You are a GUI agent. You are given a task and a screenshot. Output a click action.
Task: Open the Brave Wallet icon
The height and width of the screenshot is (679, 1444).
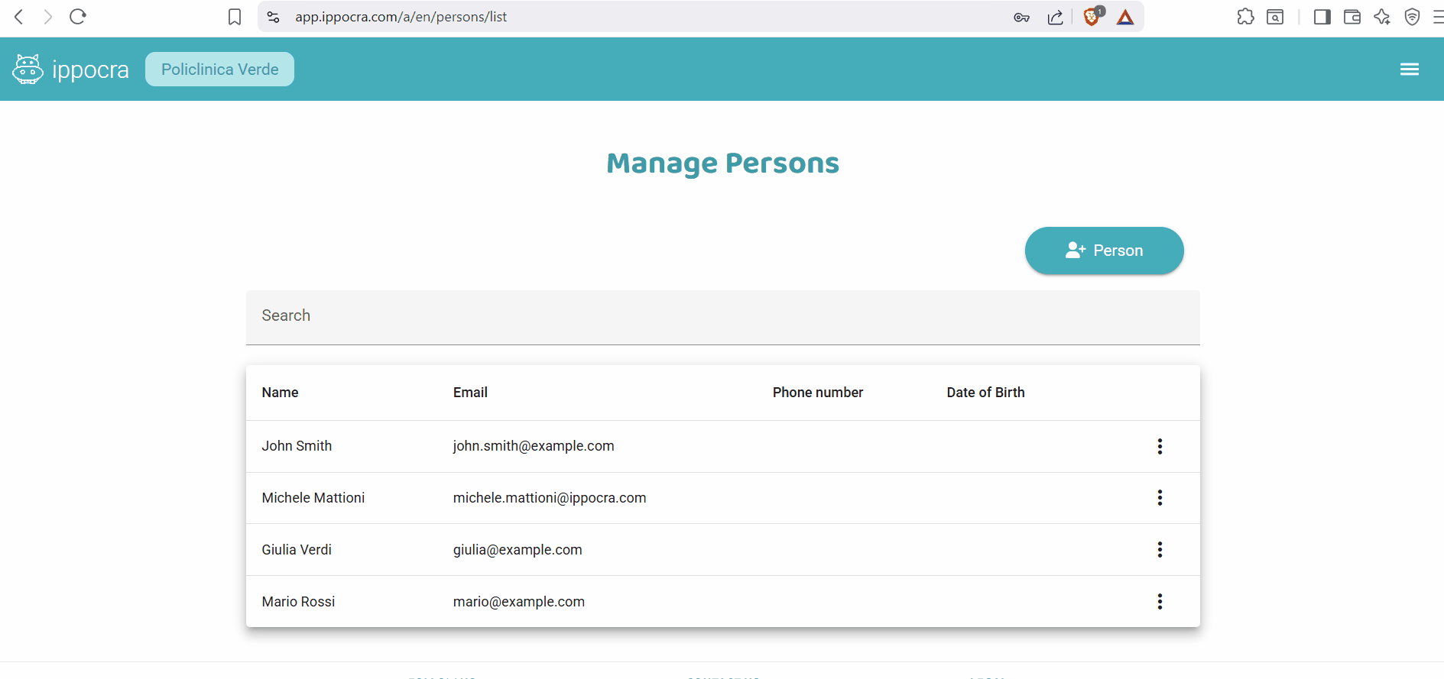click(x=1352, y=17)
